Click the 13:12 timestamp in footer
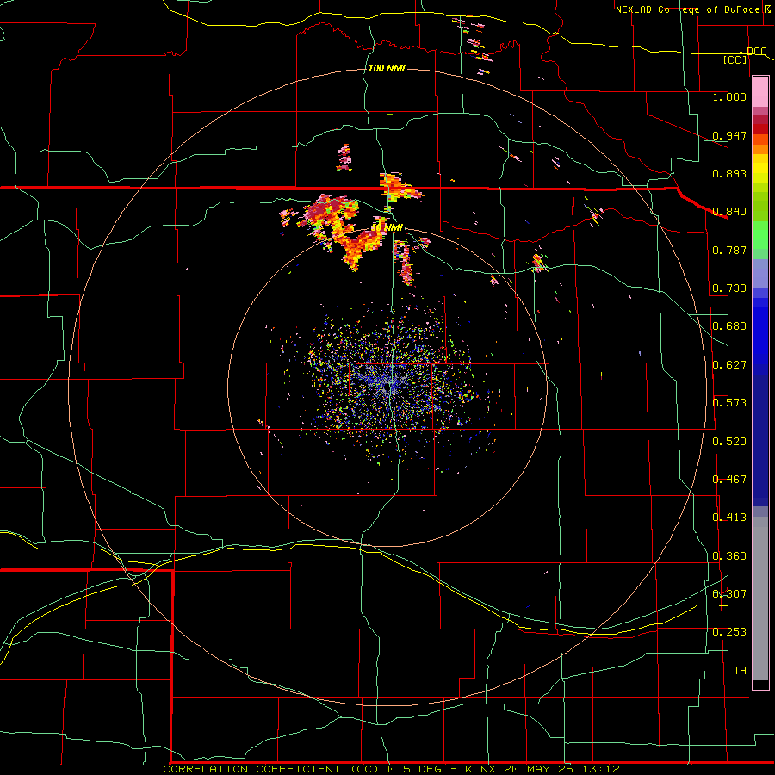775x775 pixels. click(x=600, y=769)
